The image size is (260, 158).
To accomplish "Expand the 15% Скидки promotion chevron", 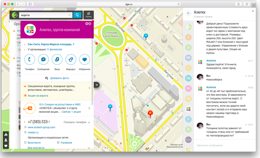I will click(x=89, y=108).
